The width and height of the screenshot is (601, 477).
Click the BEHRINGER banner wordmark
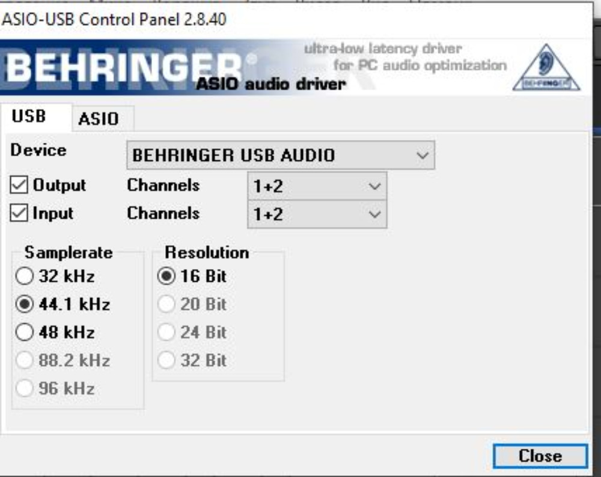[123, 67]
